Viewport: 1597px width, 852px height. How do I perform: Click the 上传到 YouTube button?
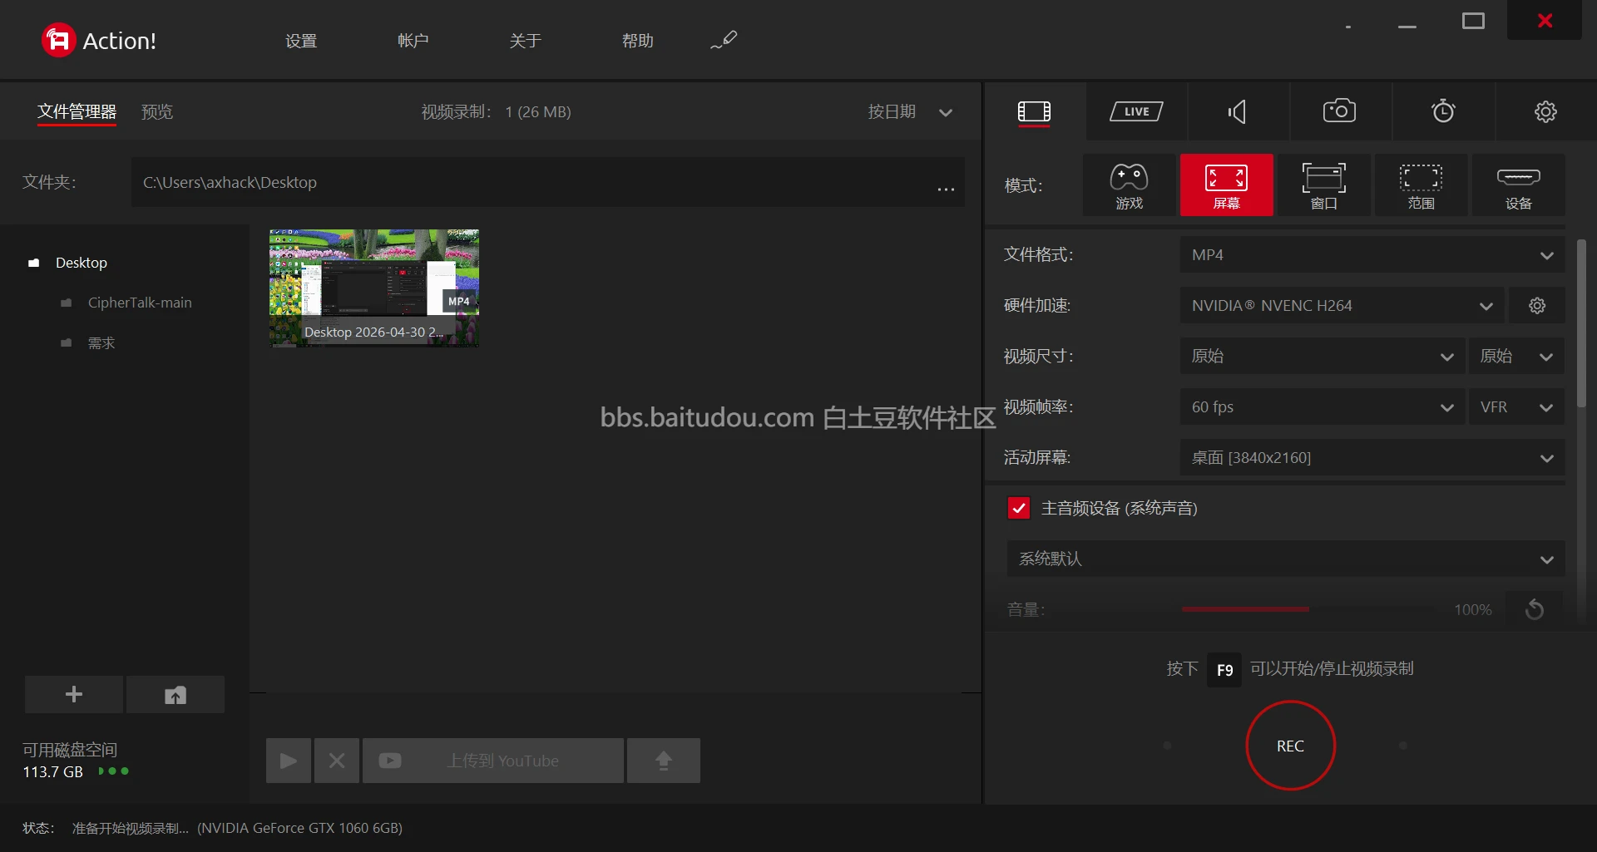coord(493,761)
